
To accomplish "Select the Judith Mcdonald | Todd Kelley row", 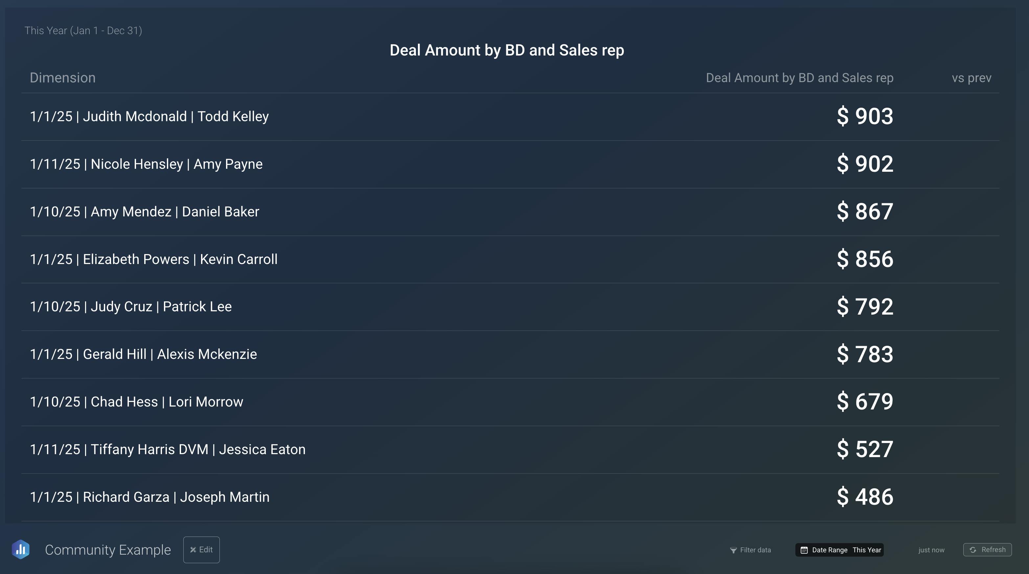I will pyautogui.click(x=149, y=117).
